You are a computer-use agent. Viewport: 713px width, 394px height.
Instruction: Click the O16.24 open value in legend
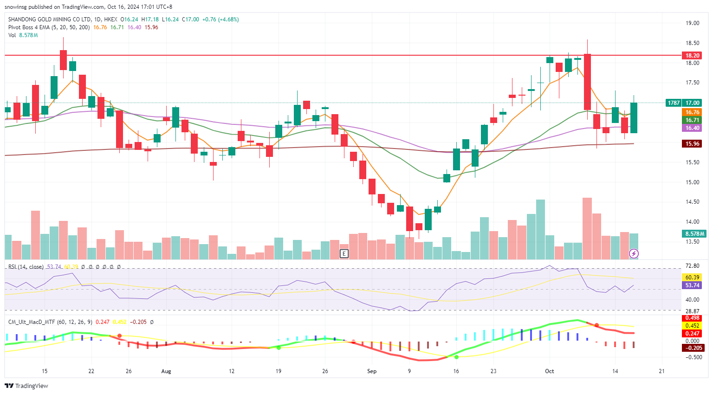tap(129, 19)
